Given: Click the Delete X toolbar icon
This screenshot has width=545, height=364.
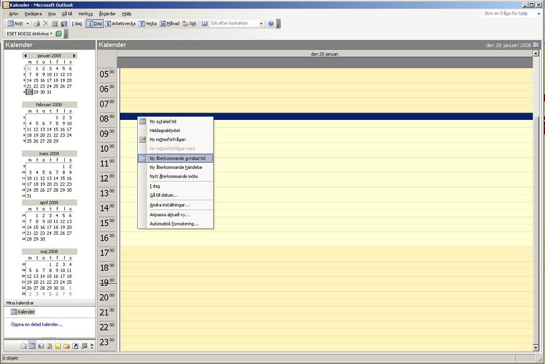Looking at the screenshot, I should 46,23.
